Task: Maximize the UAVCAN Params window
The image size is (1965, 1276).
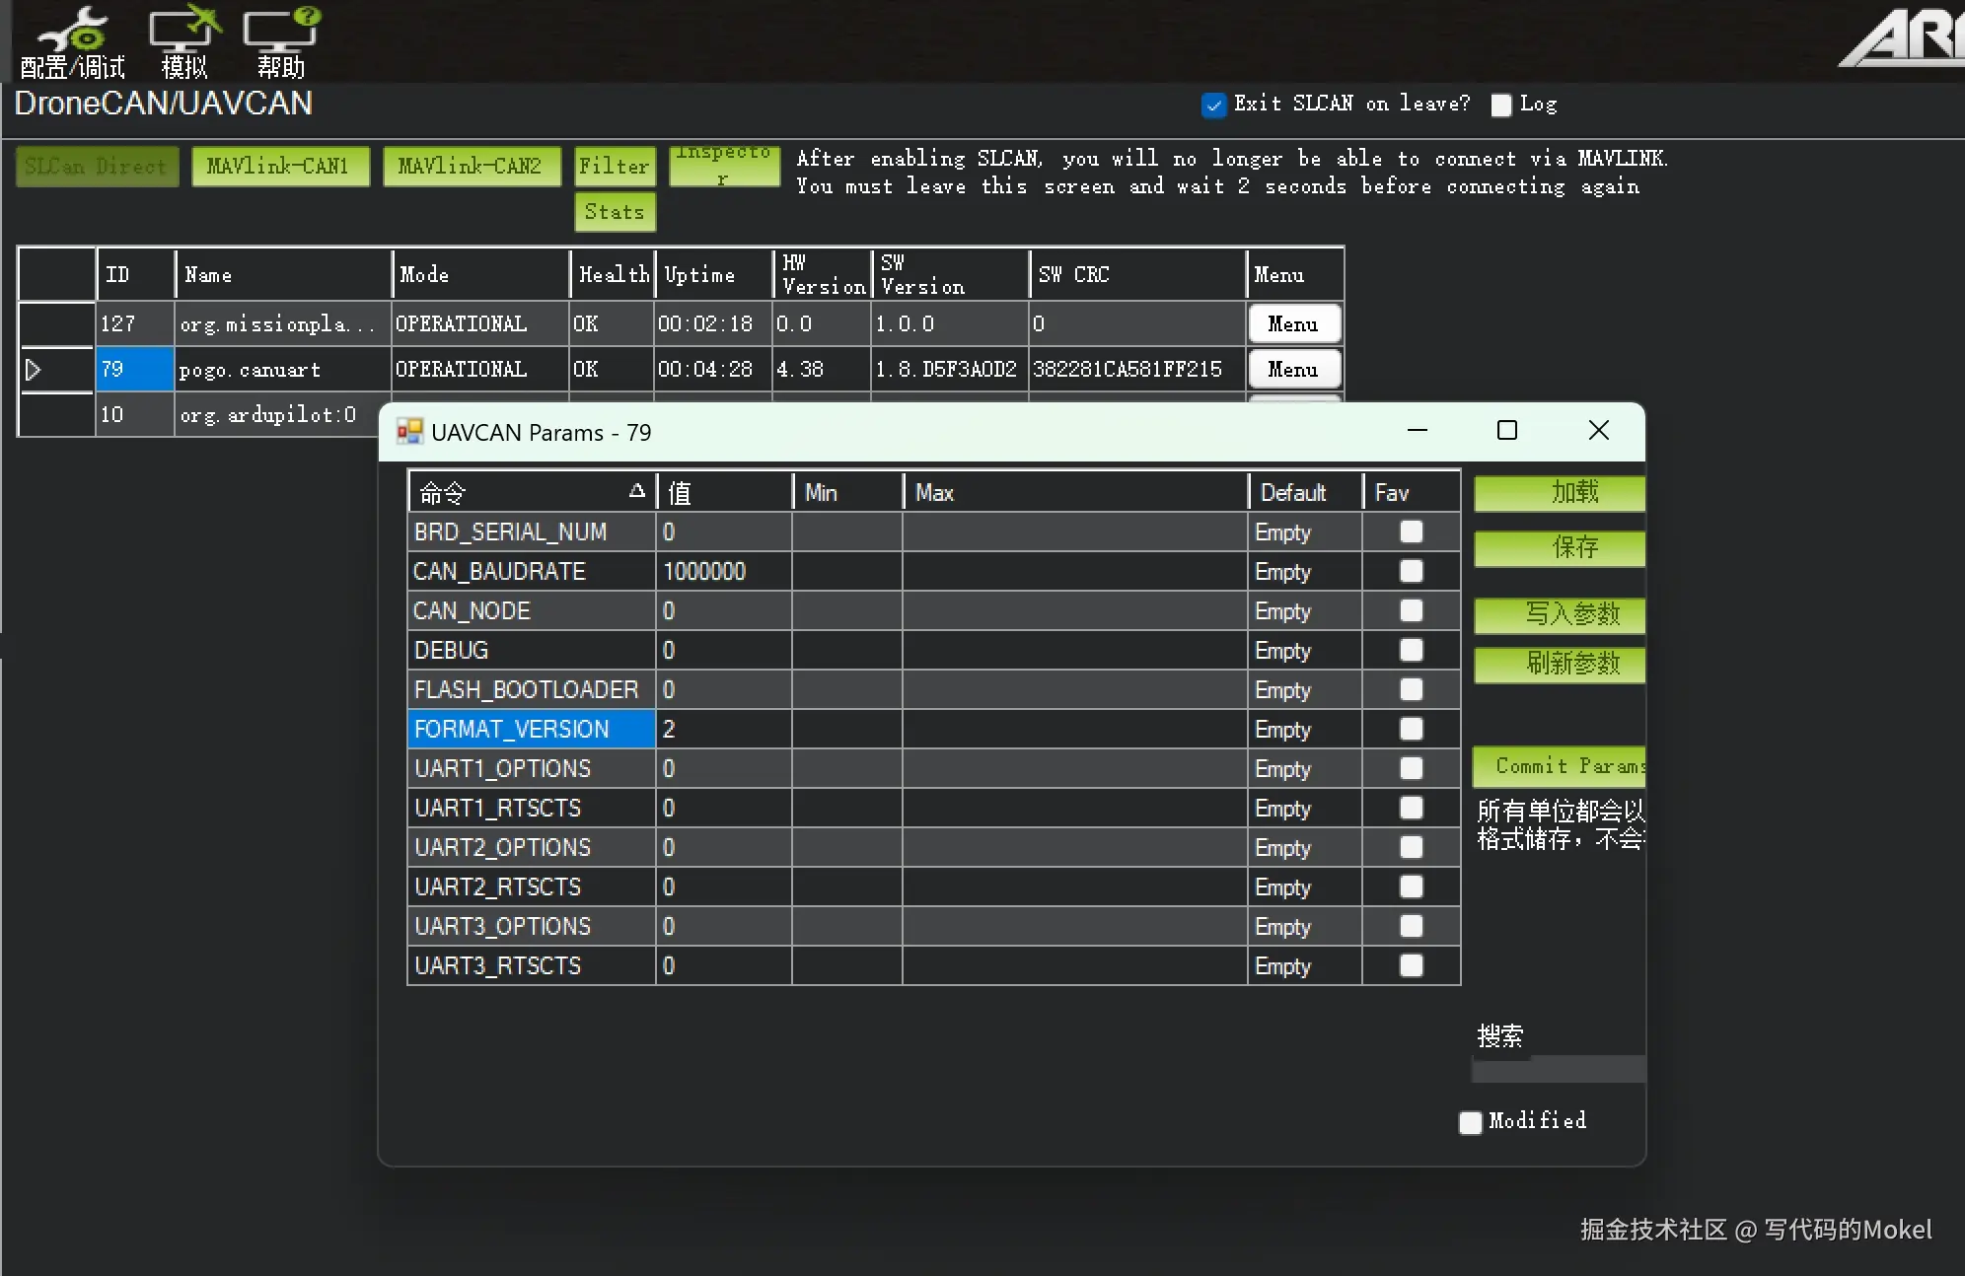Action: coord(1506,431)
